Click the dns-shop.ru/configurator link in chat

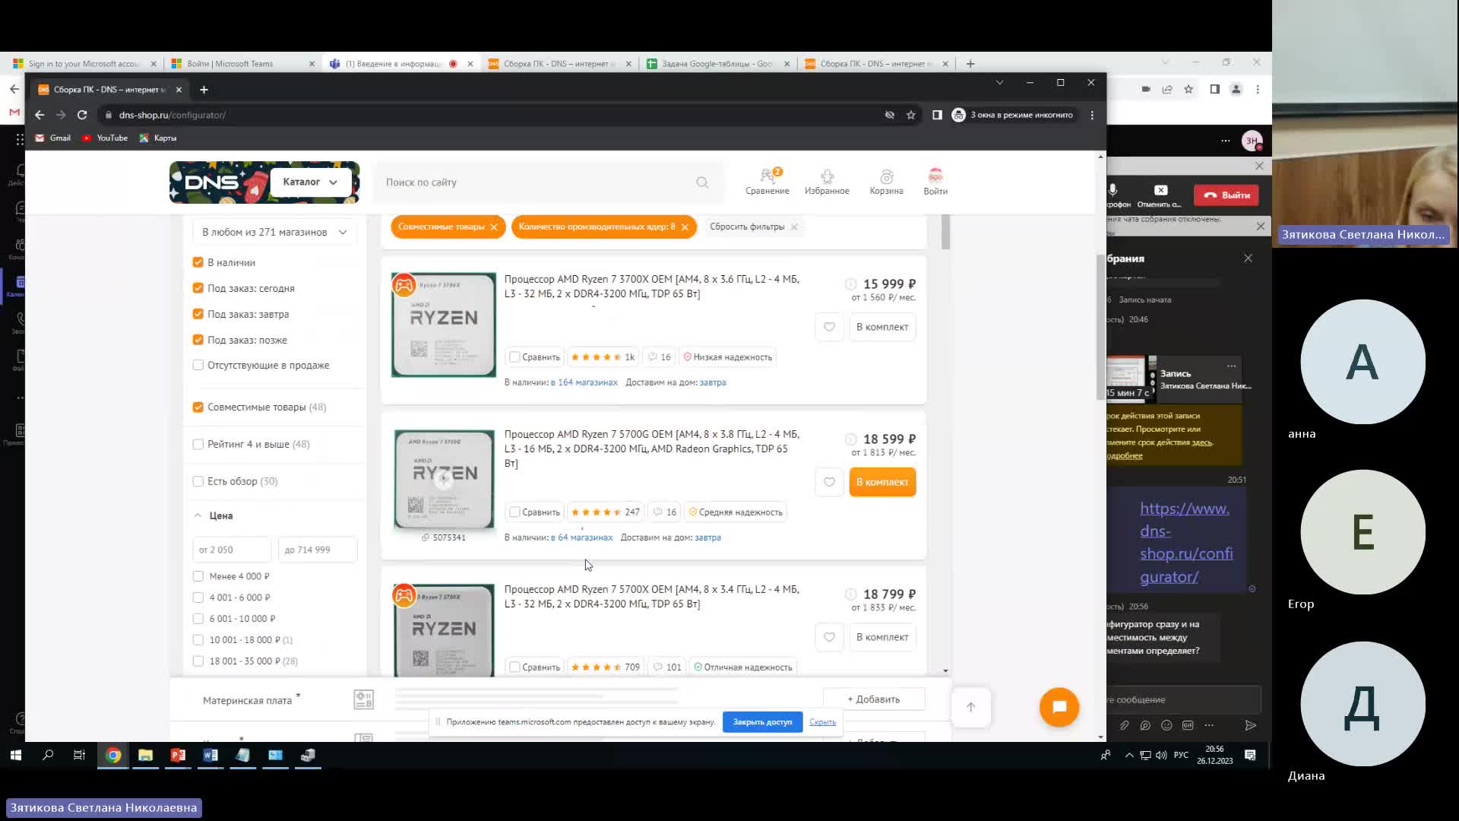[1186, 542]
